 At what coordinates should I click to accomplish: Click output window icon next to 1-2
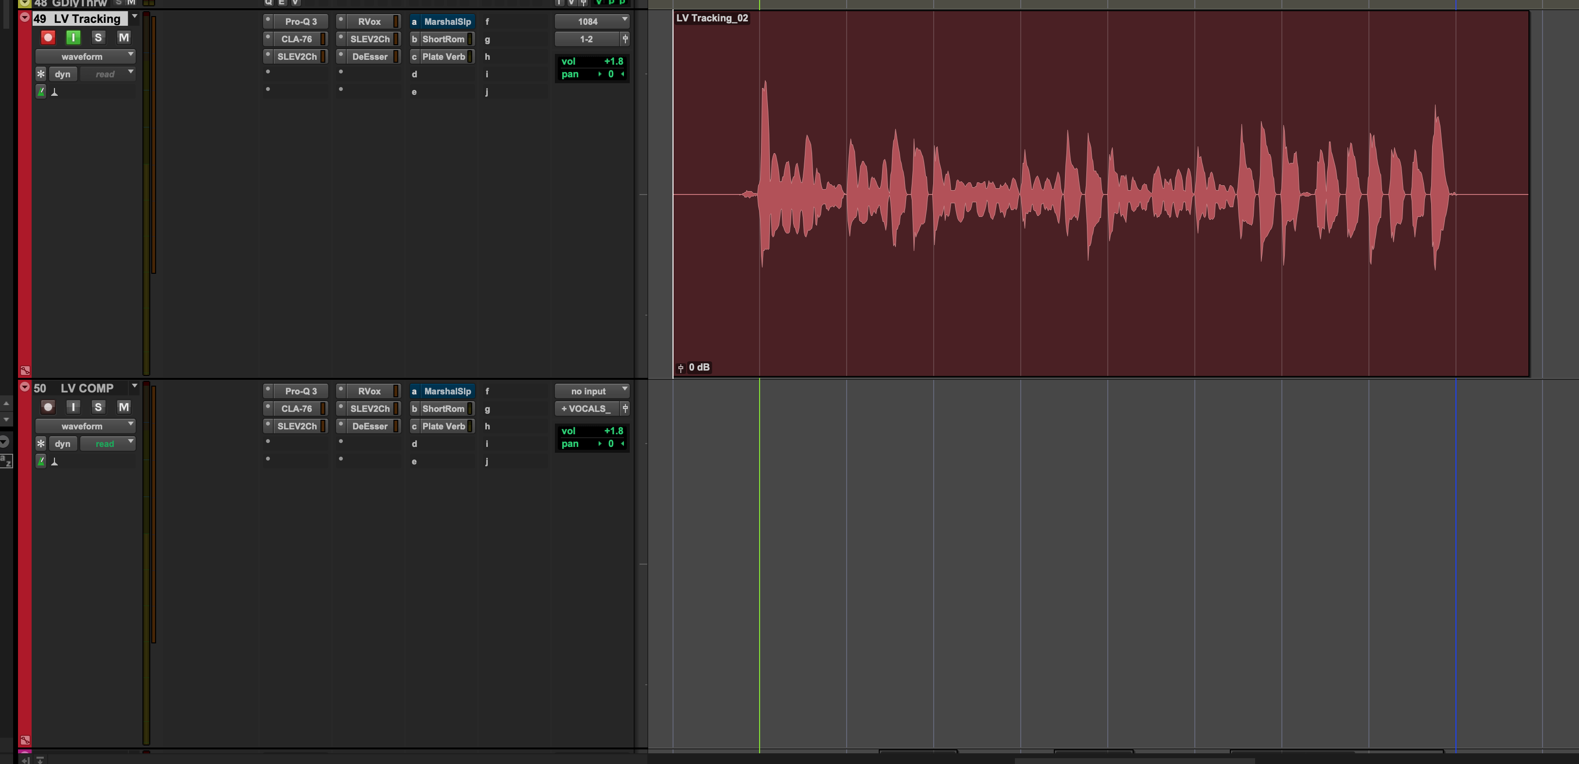pos(624,38)
